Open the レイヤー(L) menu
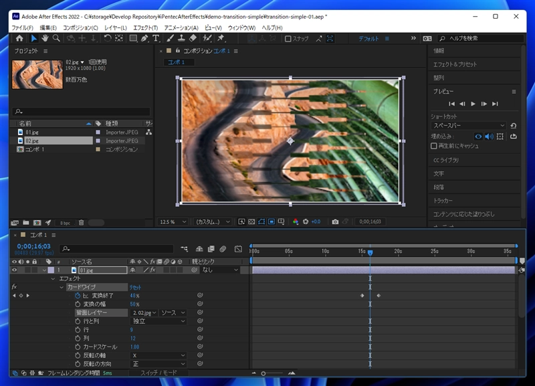The image size is (535, 386). pyautogui.click(x=115, y=27)
